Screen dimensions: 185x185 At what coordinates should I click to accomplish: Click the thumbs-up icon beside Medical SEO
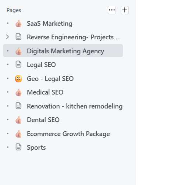pyautogui.click(x=18, y=92)
